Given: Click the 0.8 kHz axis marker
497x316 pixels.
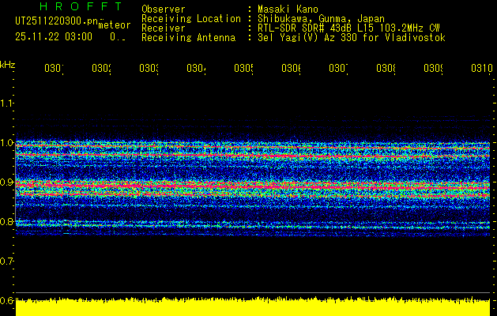Looking at the screenshot, I should coord(7,222).
